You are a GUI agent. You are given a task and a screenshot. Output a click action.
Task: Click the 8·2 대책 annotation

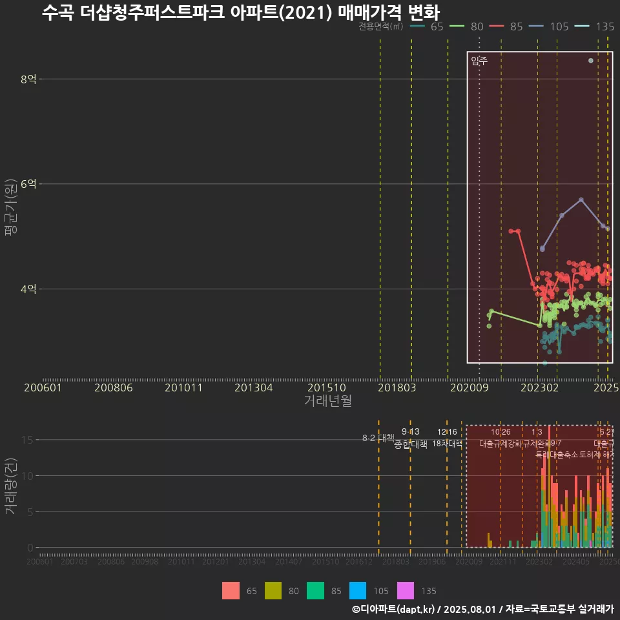click(x=378, y=438)
